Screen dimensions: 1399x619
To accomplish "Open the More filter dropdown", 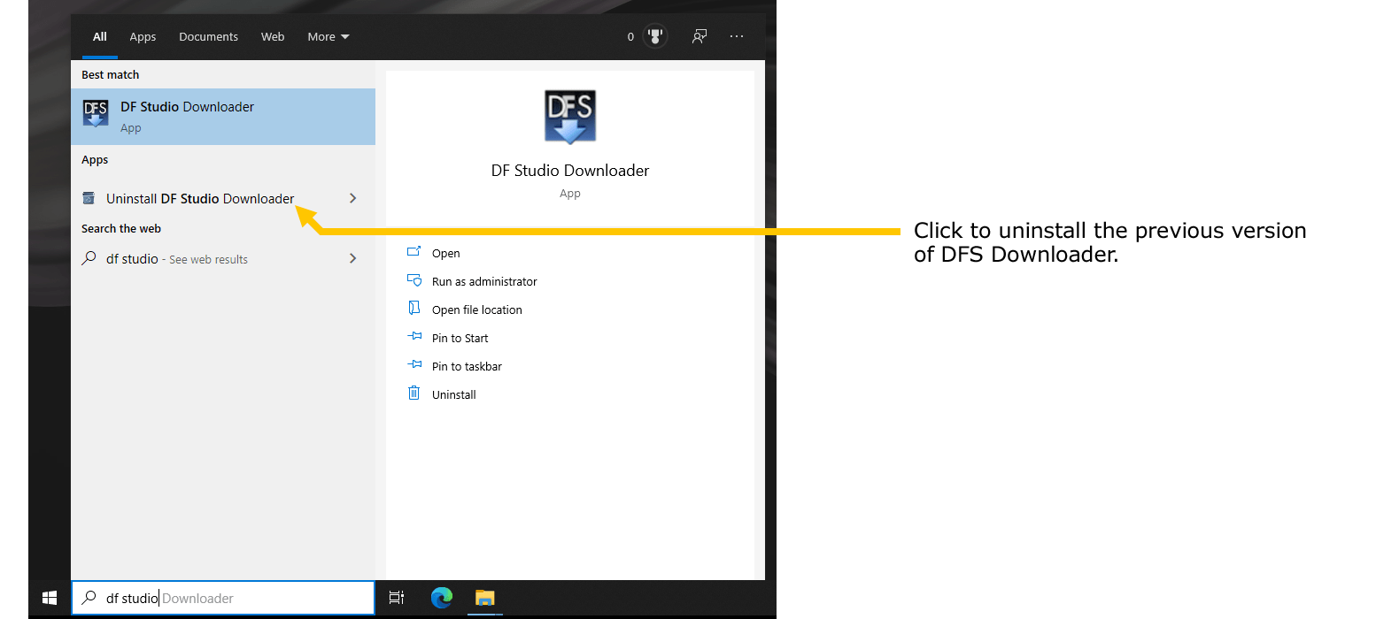I will click(x=328, y=36).
